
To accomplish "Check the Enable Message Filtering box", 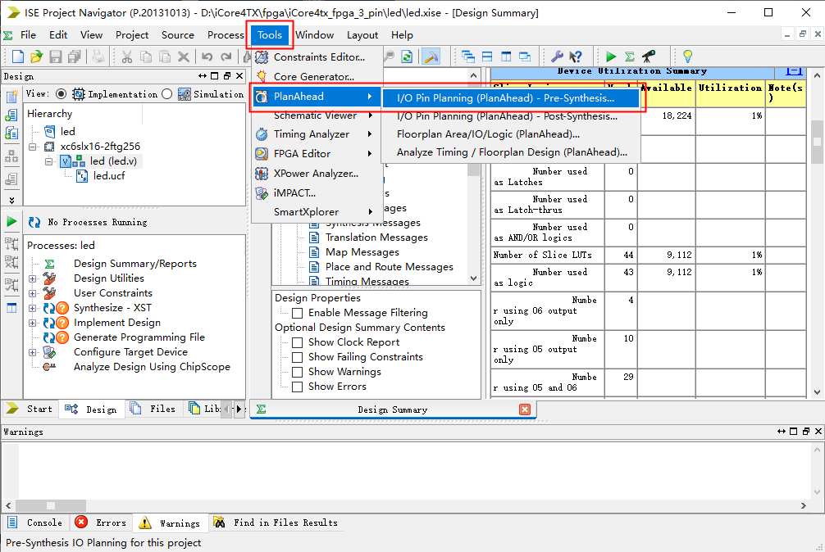I will 297,313.
